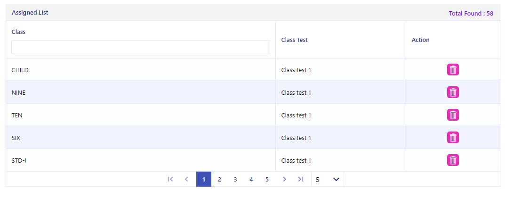Delete the CHILD class assignment
Screen dimensions: 506x198
point(453,70)
